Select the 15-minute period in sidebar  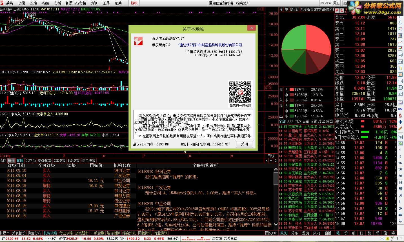pyautogui.click(x=400, y=163)
